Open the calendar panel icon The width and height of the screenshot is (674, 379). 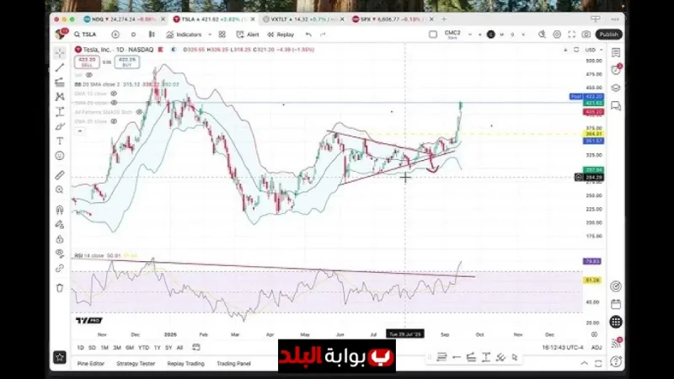coord(616,304)
